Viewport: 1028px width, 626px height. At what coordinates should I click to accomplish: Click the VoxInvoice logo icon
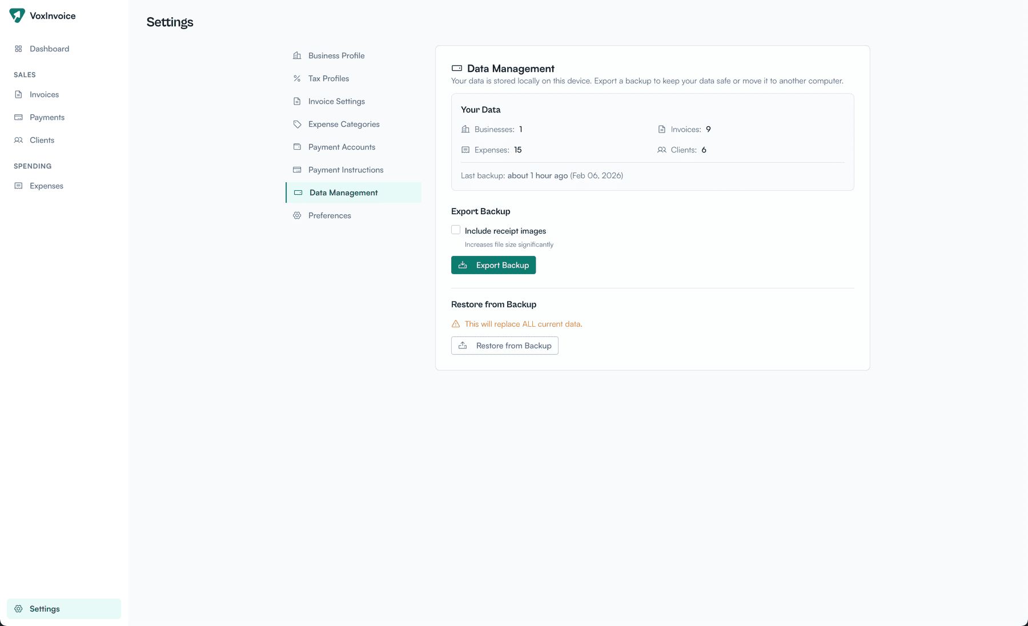pyautogui.click(x=17, y=15)
